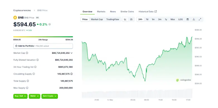Click the 24h Range progress bar

[43, 37]
